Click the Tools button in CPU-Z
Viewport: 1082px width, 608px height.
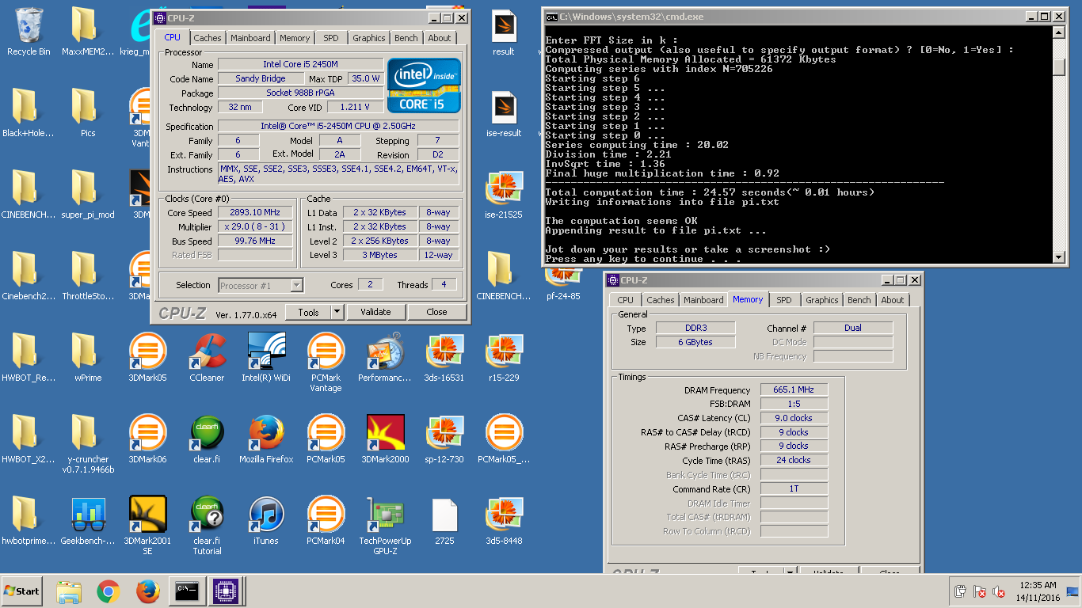click(308, 312)
